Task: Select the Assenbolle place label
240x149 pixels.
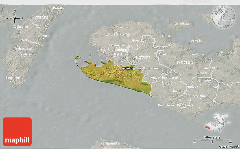Action: (x=200, y=96)
